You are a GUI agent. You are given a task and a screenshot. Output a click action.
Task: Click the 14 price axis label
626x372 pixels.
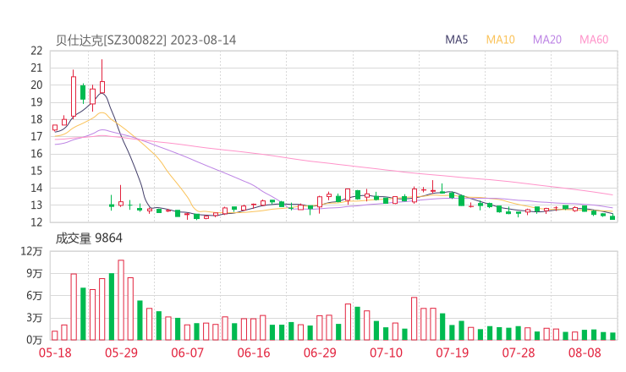[x=36, y=188]
